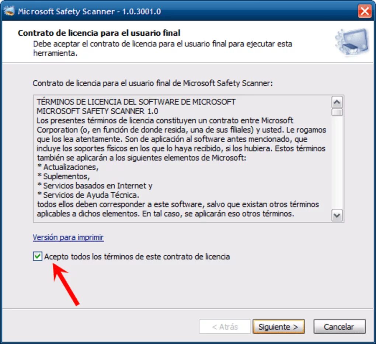Open the Versión para imprimir link
Viewport: 376px width, 344px height.
point(68,238)
